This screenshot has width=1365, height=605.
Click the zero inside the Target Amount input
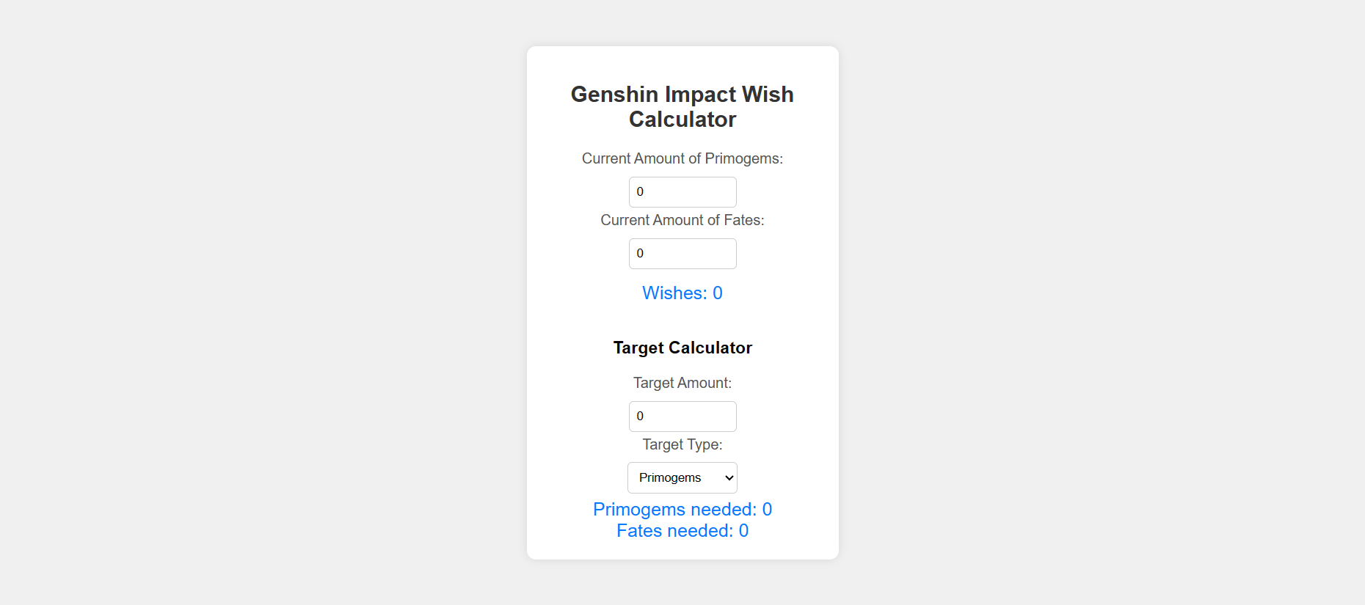pos(641,416)
